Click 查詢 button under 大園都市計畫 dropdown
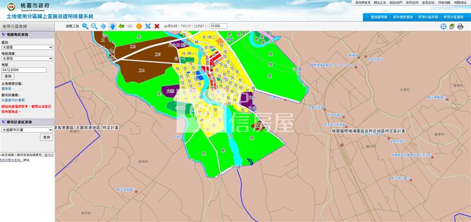 (x=47, y=137)
